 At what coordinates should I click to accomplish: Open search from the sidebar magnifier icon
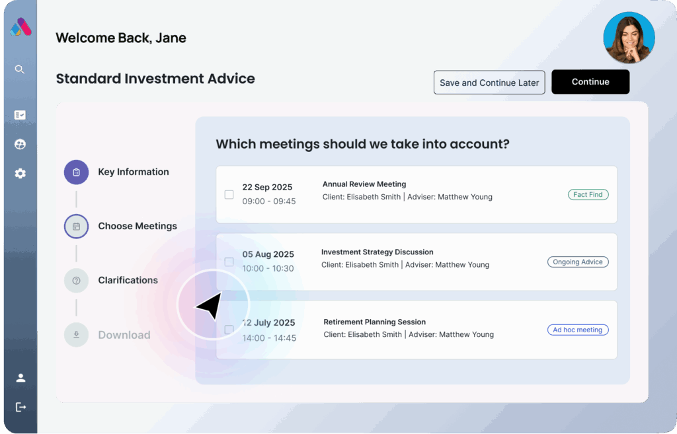[x=20, y=69]
